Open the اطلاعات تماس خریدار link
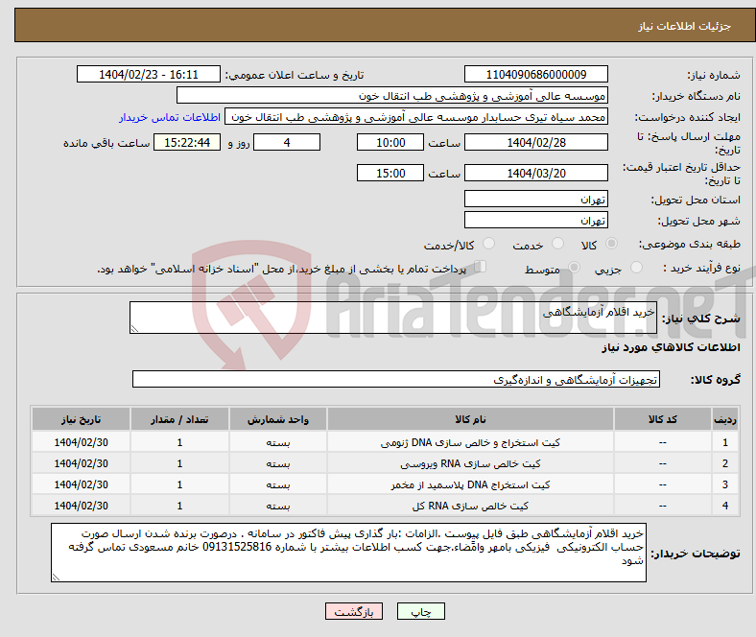Image resolution: width=756 pixels, height=637 pixels. click(x=170, y=117)
